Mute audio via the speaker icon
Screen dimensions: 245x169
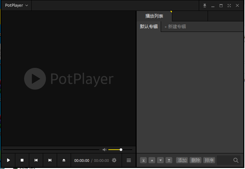click(104, 150)
